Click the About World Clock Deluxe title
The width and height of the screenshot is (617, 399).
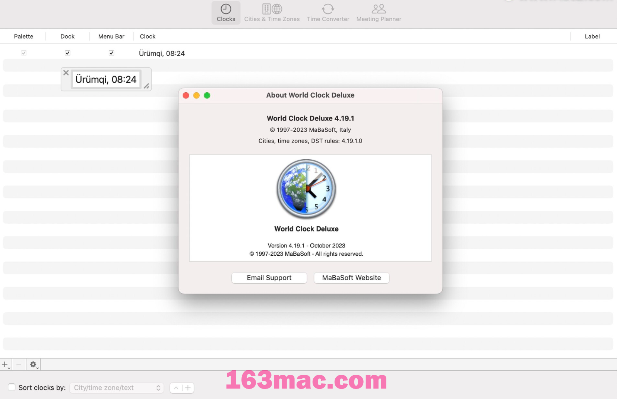click(310, 95)
